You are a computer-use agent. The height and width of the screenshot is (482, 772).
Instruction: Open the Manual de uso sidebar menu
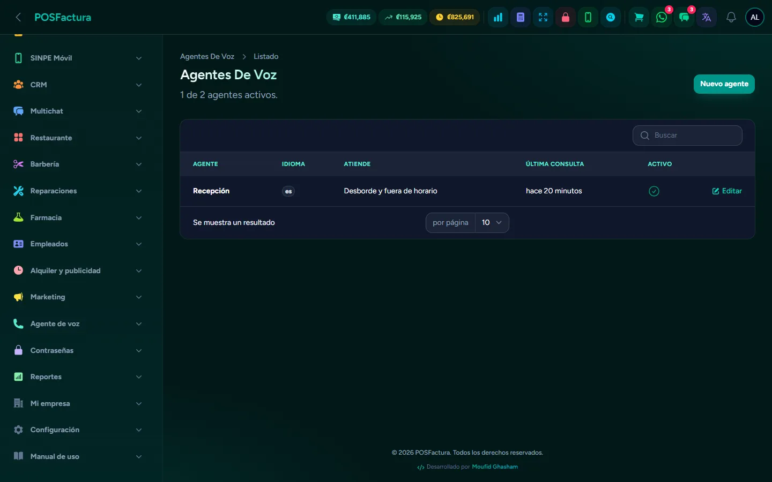tap(78, 456)
